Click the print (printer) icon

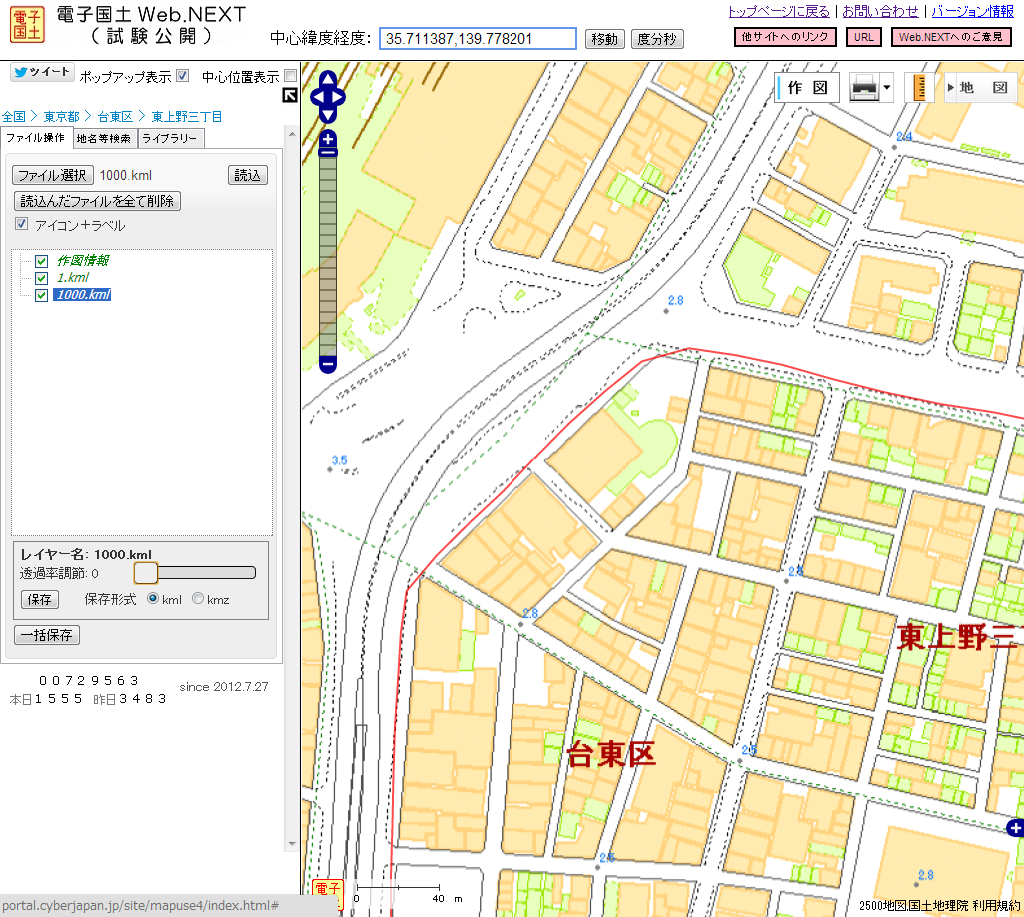(863, 88)
